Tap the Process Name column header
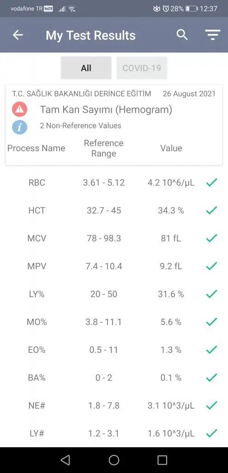The height and width of the screenshot is (473, 228). point(36,148)
